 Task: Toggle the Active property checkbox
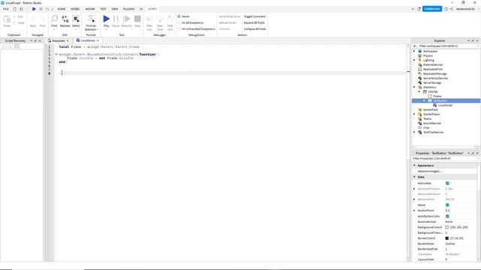447,205
